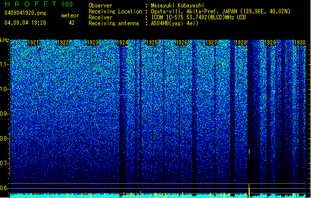Click the 0.8 kHz axis label
Screen dimensions: 311x198
(4, 139)
